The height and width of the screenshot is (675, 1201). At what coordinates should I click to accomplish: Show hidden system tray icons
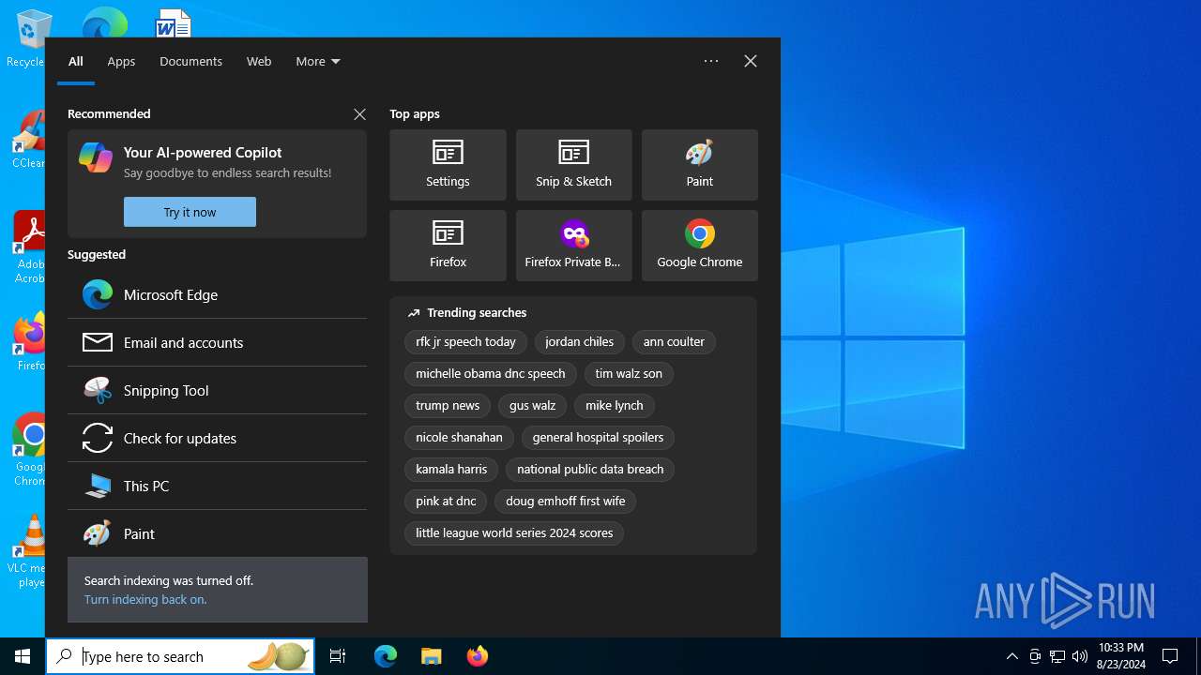1011,656
